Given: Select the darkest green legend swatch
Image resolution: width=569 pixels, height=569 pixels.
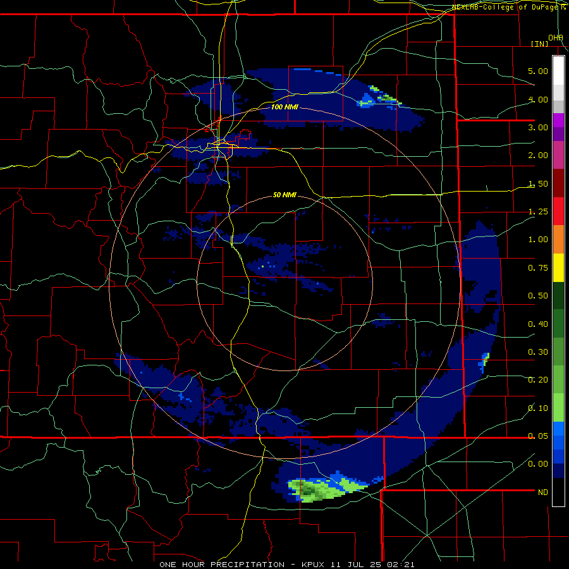Looking at the screenshot, I should [x=558, y=295].
